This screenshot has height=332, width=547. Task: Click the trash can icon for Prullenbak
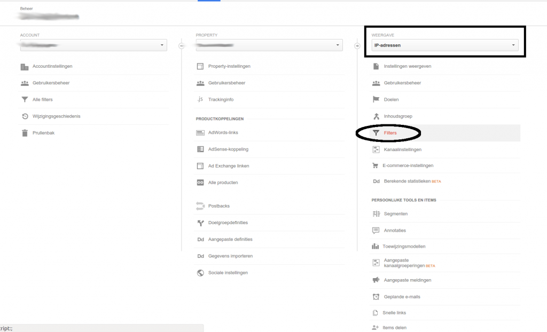click(x=25, y=133)
